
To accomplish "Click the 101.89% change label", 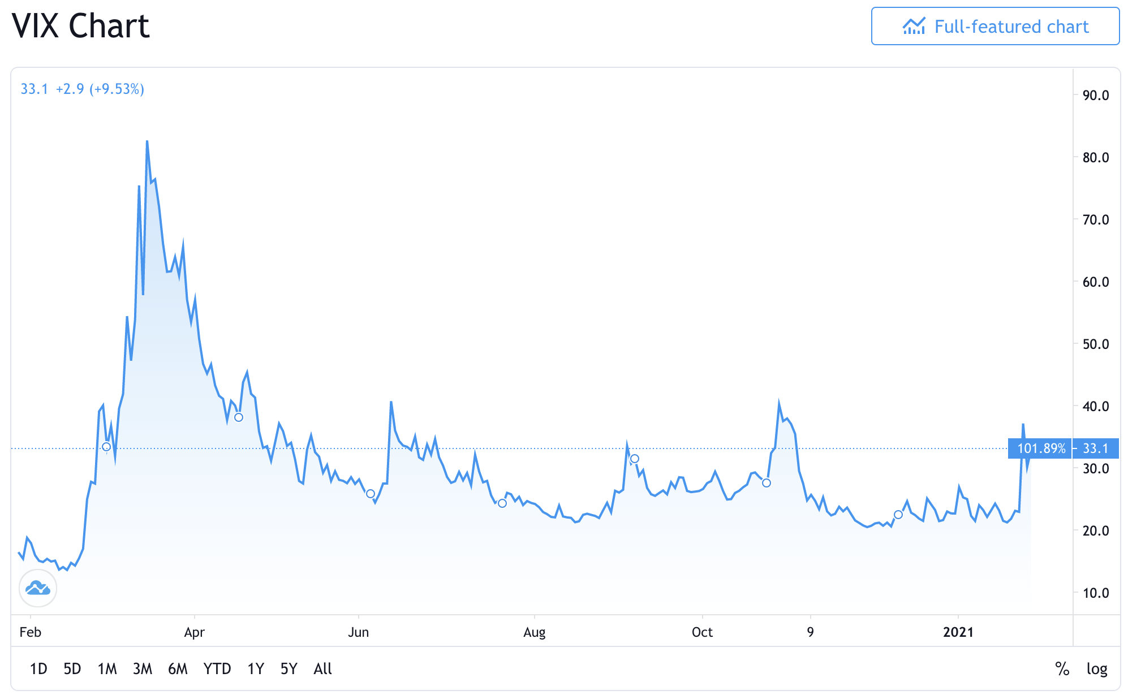I will (1041, 448).
